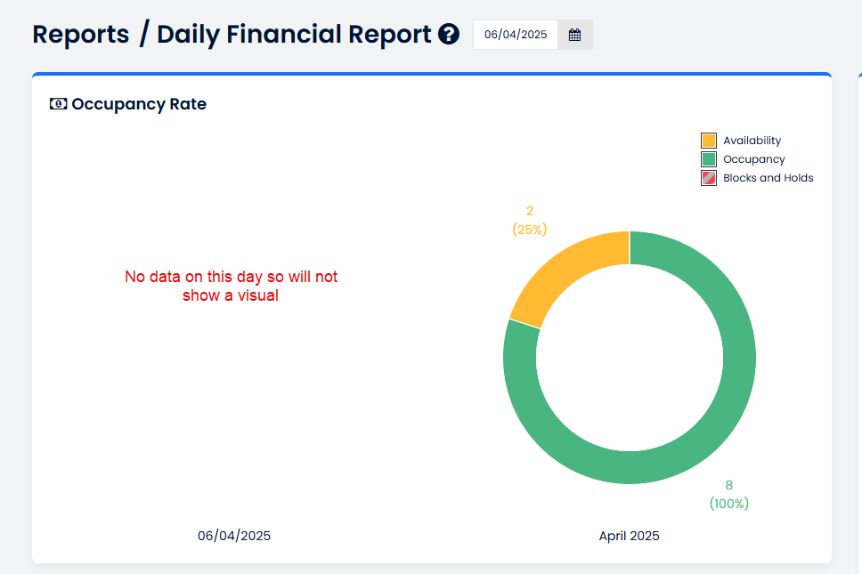The height and width of the screenshot is (574, 862).
Task: Click the "2 (25%)" chart data label
Action: tap(529, 221)
